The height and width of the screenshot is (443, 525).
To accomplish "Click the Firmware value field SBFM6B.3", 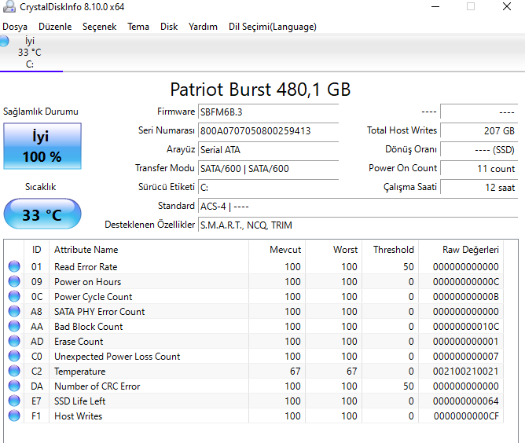I will 267,112.
